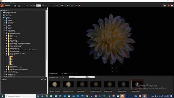Image resolution: width=174 pixels, height=98 pixels.
Task: Rotate image counterclockwise
Action: click(49, 5)
